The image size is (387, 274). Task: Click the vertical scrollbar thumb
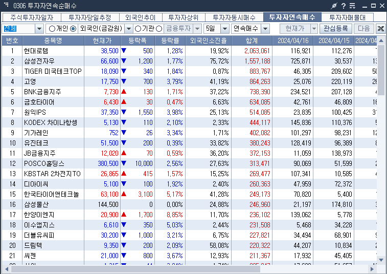(x=381, y=70)
